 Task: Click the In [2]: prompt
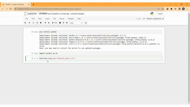(x=34, y=53)
